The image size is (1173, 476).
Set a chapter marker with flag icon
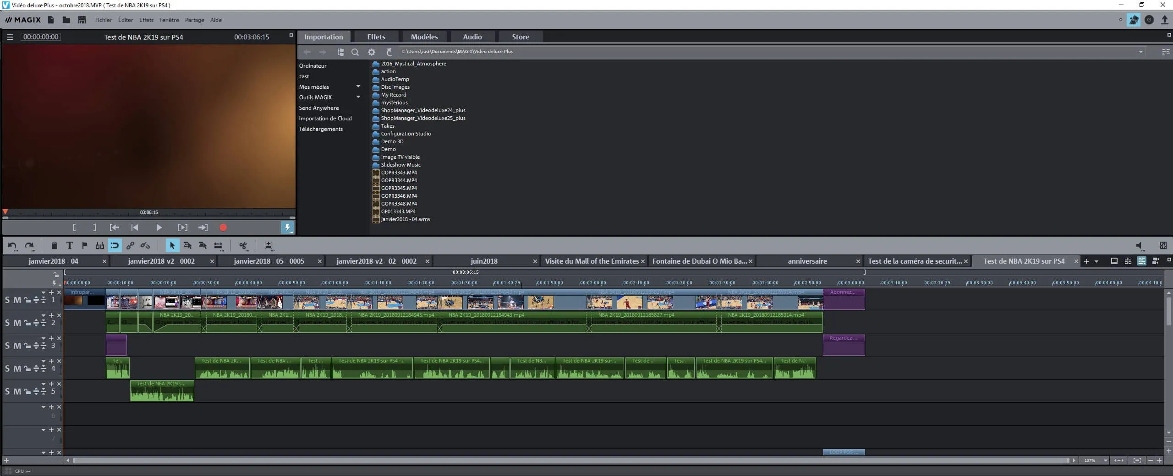[84, 246]
